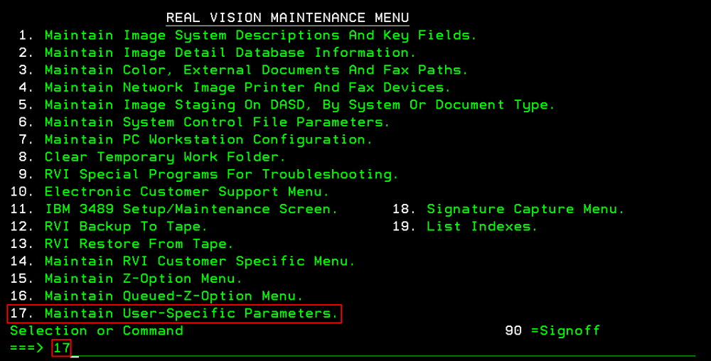The width and height of the screenshot is (711, 361).
Task: Choose RVI Backup To Tape
Action: (x=109, y=227)
